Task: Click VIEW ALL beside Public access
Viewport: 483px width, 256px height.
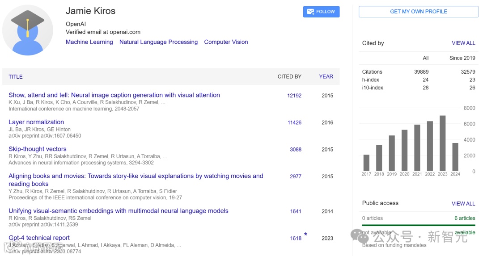Action: coord(463,204)
